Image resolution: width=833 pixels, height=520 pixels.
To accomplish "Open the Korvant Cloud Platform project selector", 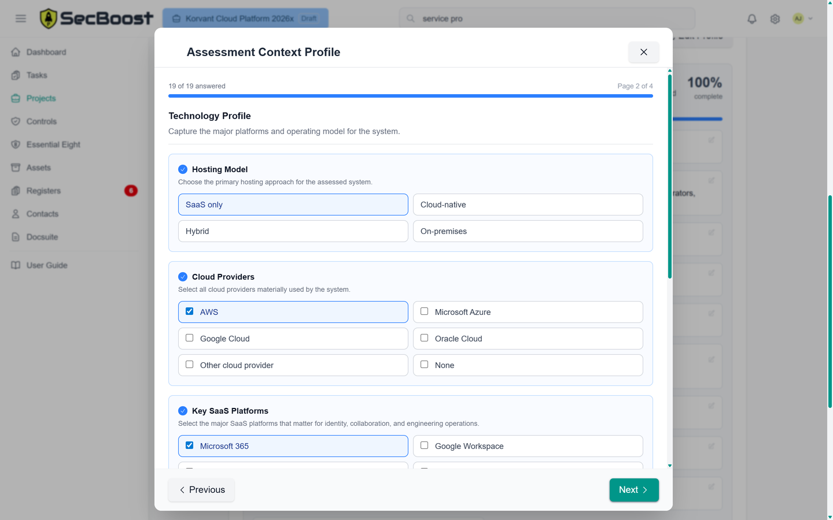I will [x=245, y=18].
